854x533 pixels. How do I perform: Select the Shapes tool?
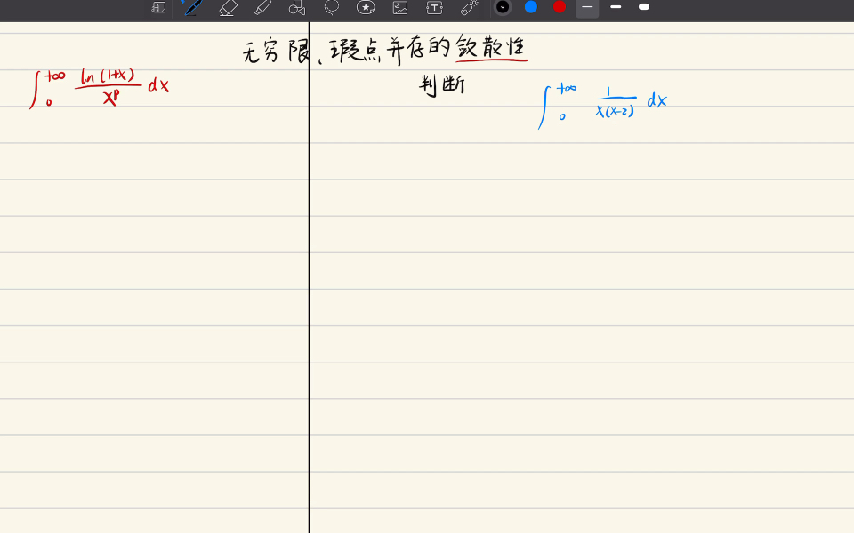click(296, 8)
